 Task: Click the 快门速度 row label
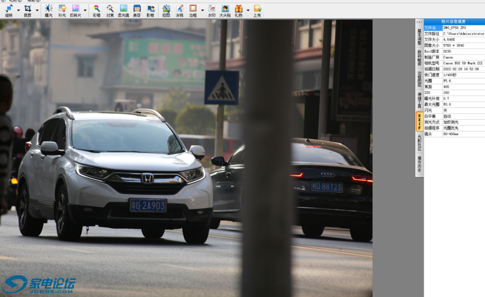[432, 75]
